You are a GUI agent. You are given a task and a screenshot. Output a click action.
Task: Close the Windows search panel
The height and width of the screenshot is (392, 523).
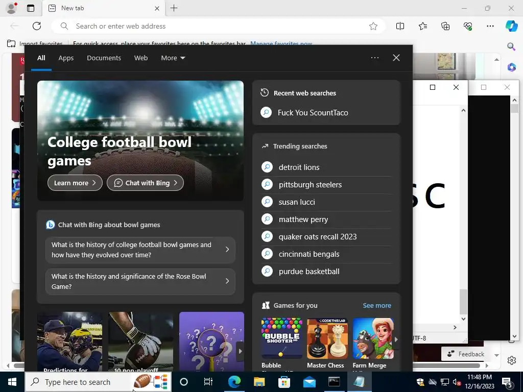396,58
